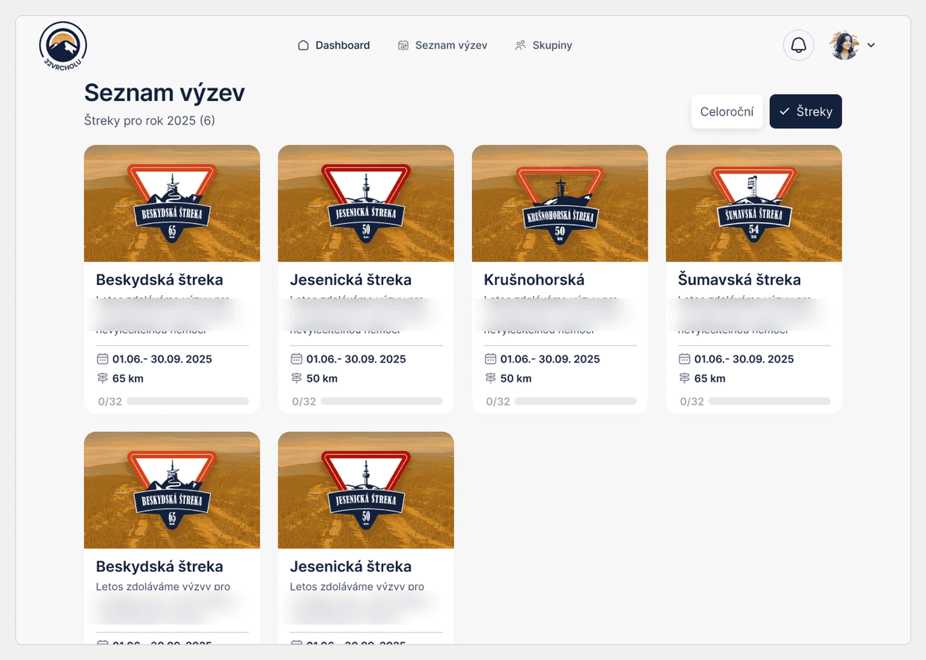Click date range text in Krušnohorská card
The height and width of the screenshot is (660, 926).
[x=550, y=359]
